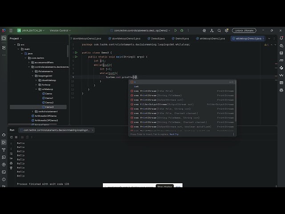Open the Build hammer tool window
Image resolution: width=285 pixels, height=214 pixels.
point(4,150)
